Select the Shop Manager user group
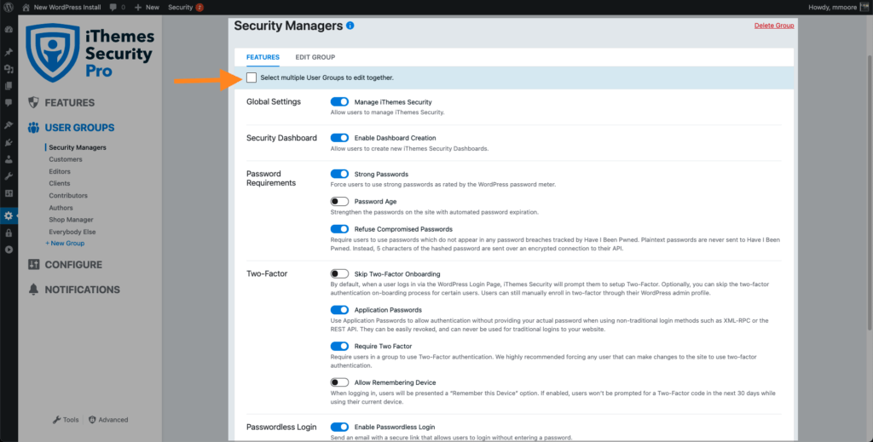Viewport: 873px width, 442px height. tap(71, 220)
